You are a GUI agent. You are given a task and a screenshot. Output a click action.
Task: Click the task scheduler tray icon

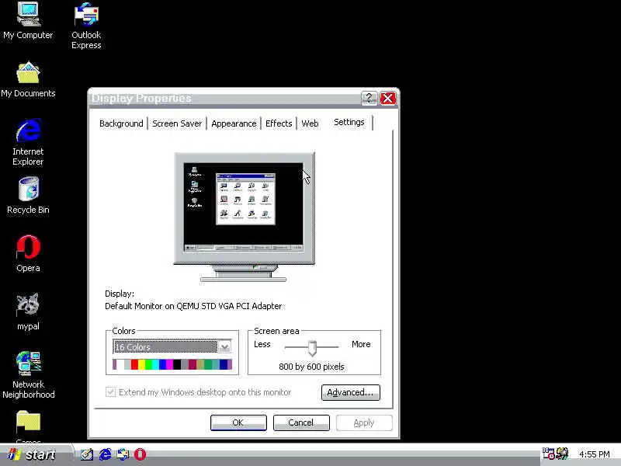pyautogui.click(x=548, y=454)
